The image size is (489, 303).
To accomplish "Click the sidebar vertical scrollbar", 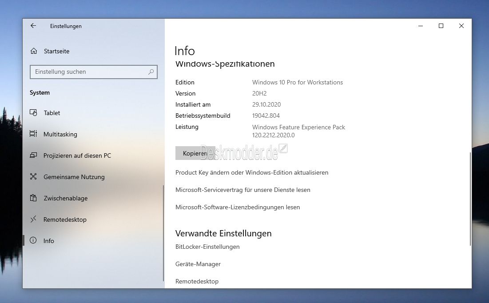I will [x=163, y=233].
